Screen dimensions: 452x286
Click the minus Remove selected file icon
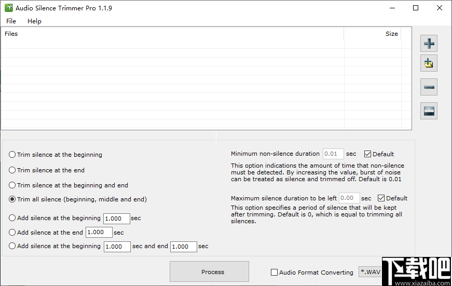[429, 87]
